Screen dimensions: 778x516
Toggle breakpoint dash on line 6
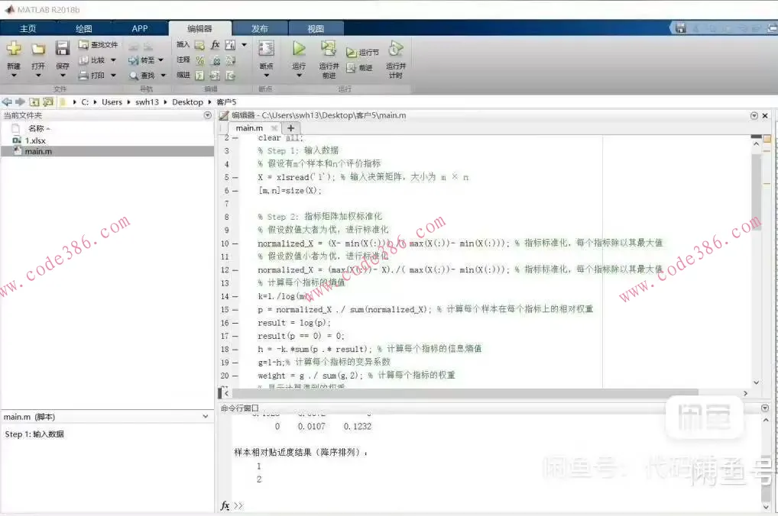pos(235,191)
